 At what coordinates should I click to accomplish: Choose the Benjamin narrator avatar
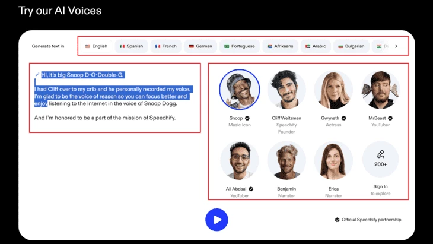point(286,160)
